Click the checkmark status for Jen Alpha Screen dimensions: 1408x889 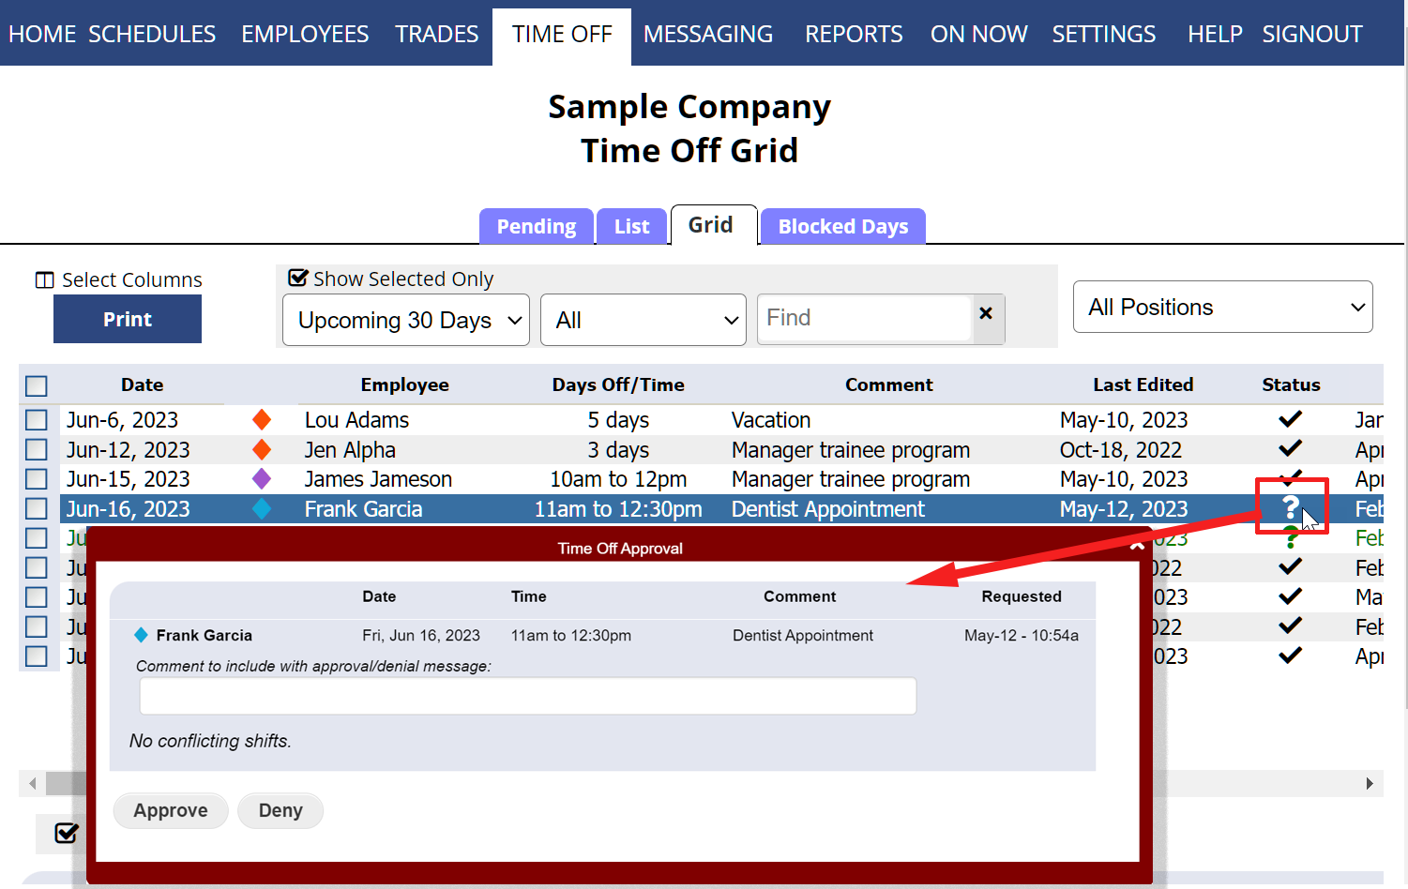(1290, 448)
